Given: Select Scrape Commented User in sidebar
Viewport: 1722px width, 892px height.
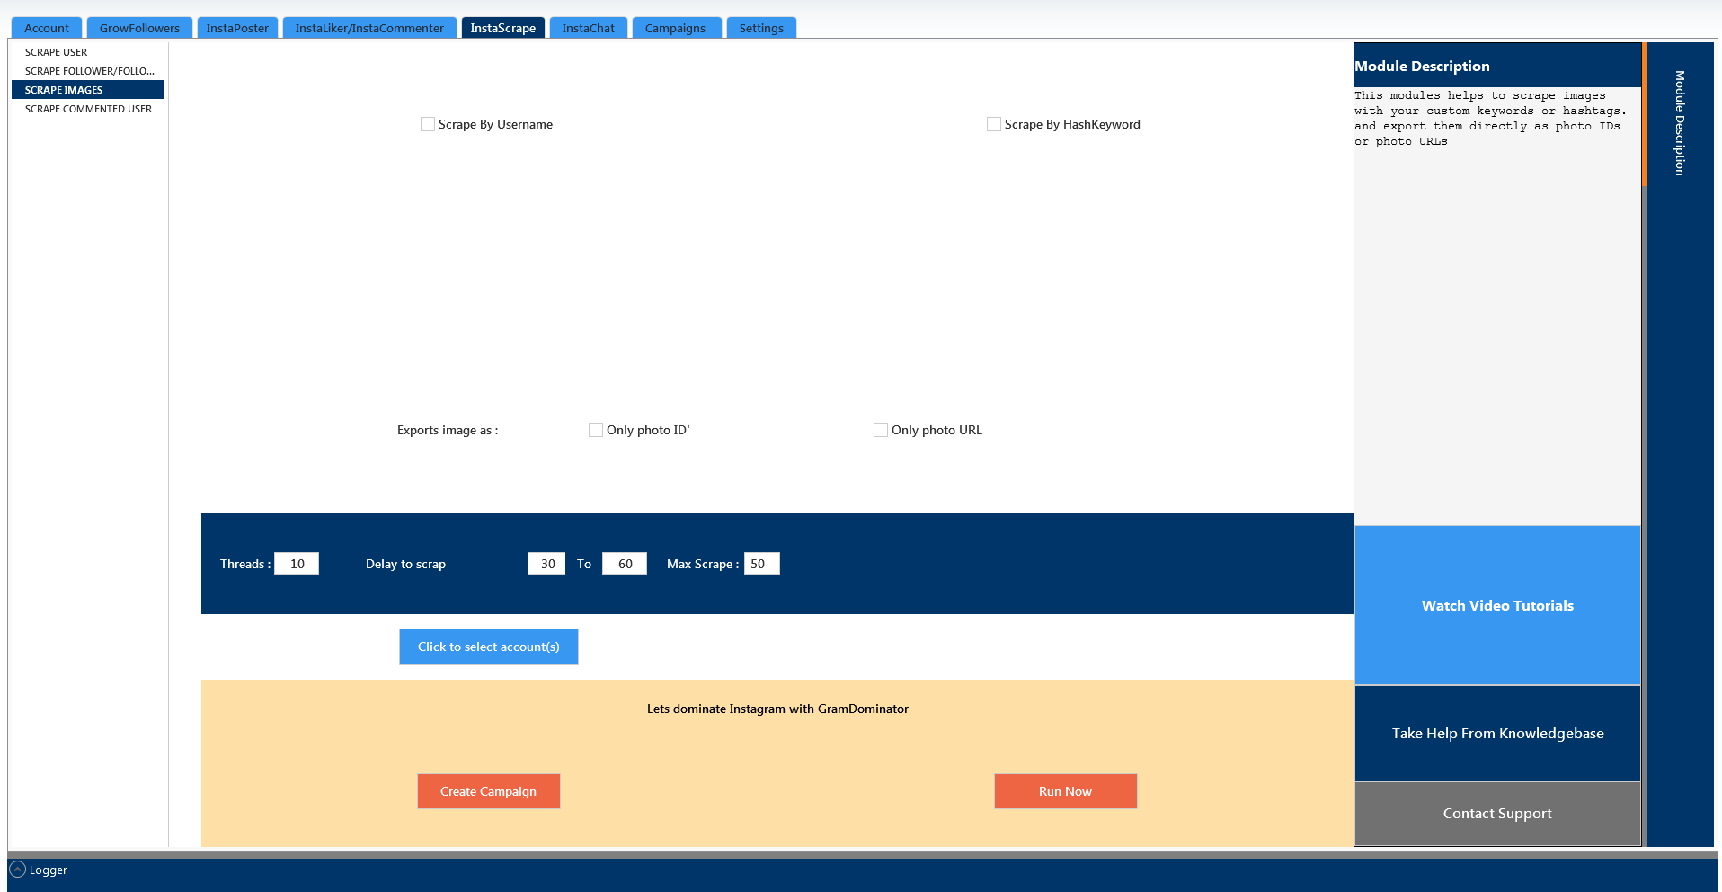Looking at the screenshot, I should pyautogui.click(x=88, y=109).
